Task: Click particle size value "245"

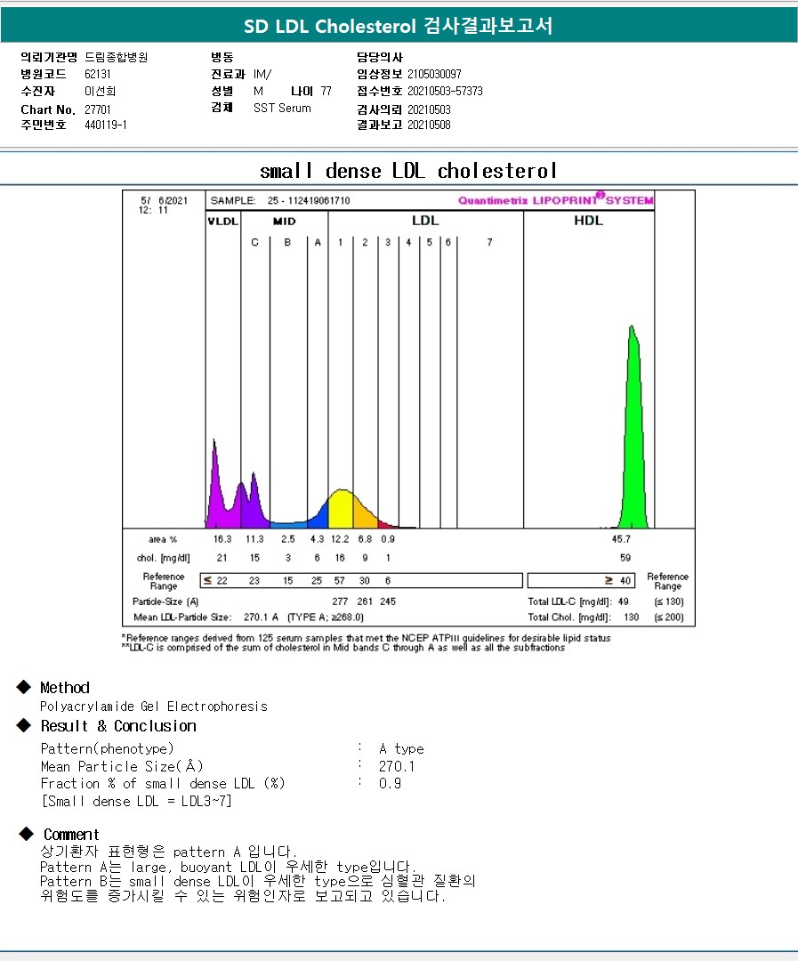Action: coord(387,602)
